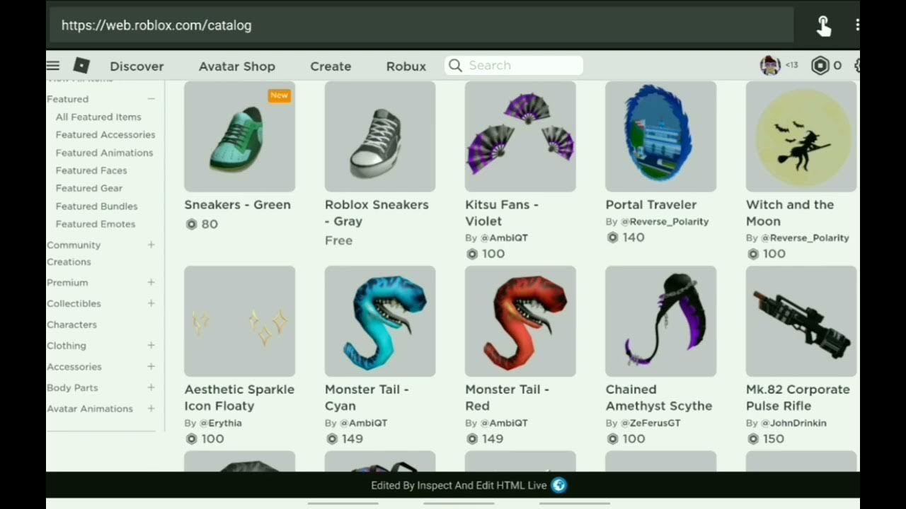906x509 pixels.
Task: Click the New badge on Sneakers Green
Action: click(279, 95)
